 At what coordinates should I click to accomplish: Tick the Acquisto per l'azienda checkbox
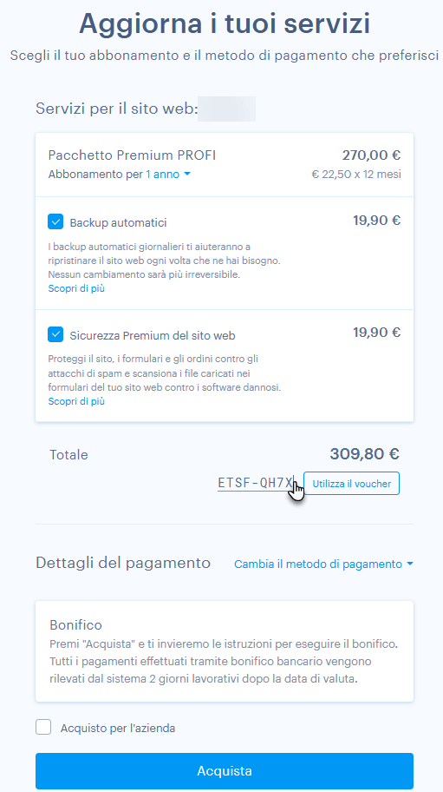point(43,728)
